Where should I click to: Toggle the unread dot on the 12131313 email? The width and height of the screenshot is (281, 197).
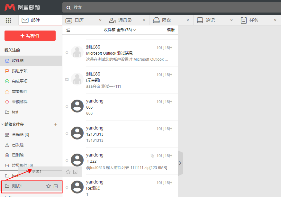(67, 133)
